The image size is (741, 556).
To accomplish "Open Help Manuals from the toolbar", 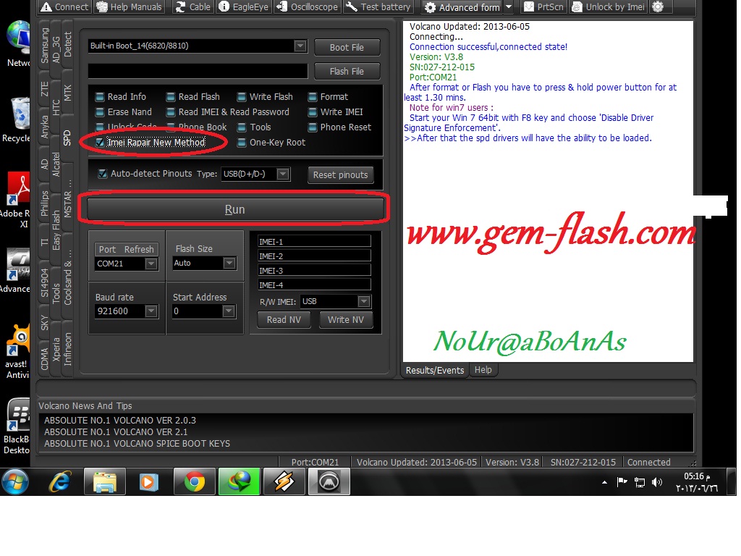I will [x=129, y=7].
